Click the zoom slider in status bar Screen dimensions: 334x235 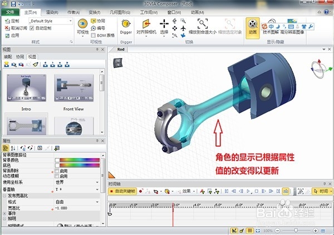click(296, 231)
